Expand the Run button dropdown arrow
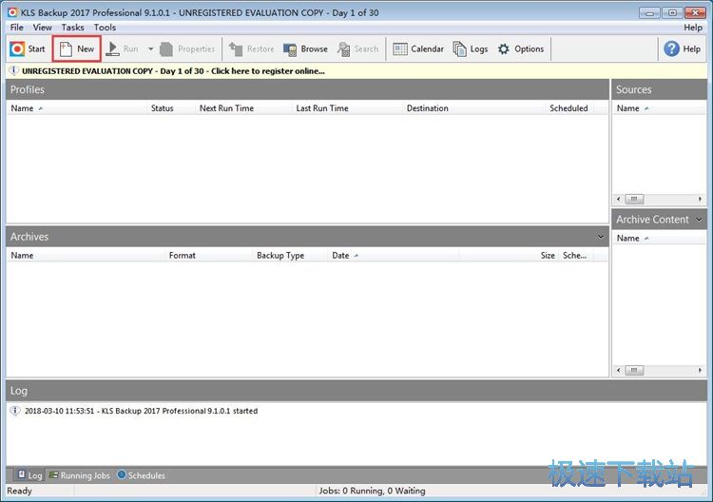Screen dimensions: 713x502 150,49
